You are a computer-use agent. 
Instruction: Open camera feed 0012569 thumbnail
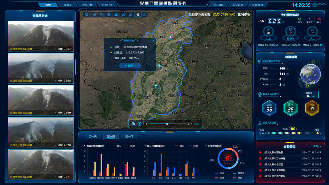41,100
